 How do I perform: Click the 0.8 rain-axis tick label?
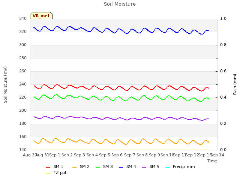[x=223, y=45]
